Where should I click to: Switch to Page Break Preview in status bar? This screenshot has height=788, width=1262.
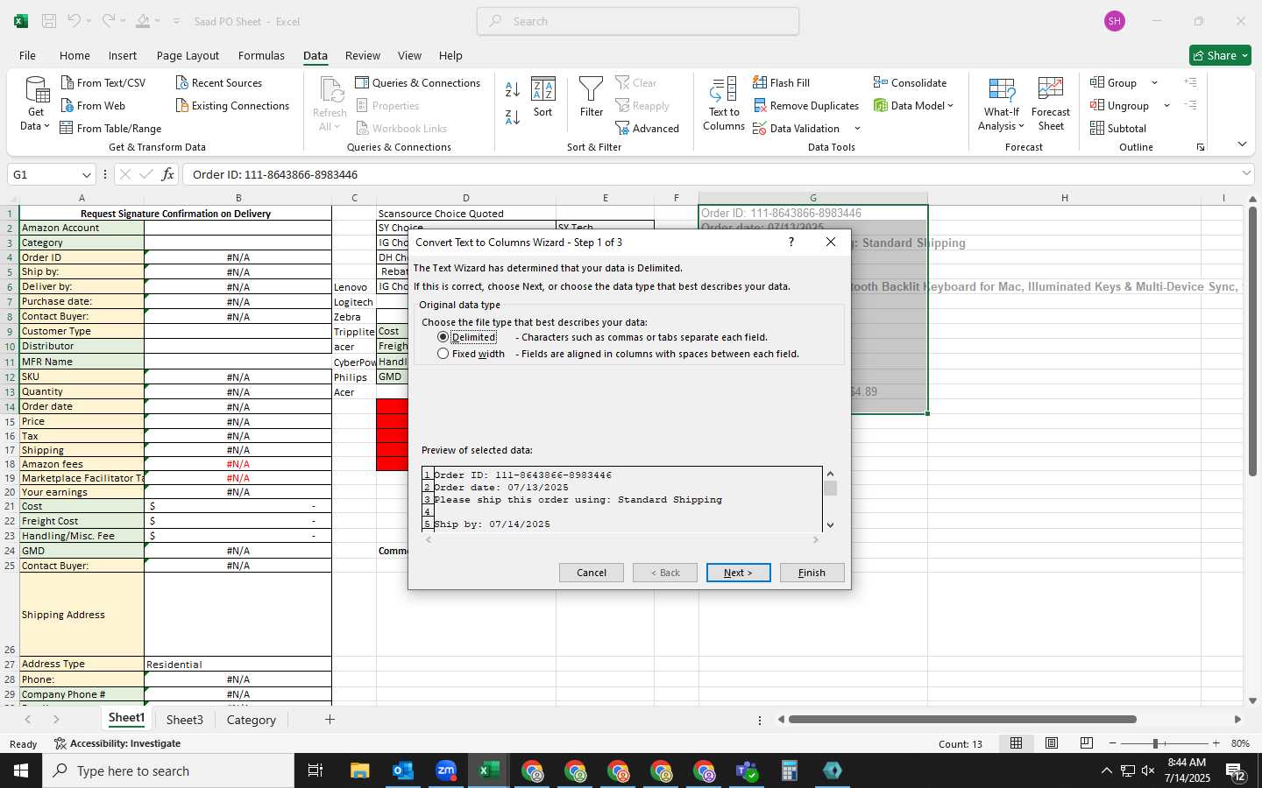(1087, 743)
